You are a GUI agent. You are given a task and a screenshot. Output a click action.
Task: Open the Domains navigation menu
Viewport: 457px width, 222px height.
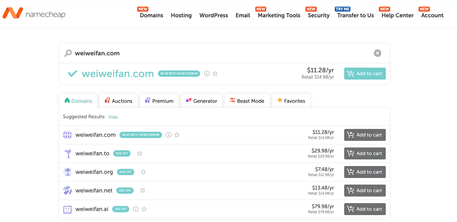point(151,15)
